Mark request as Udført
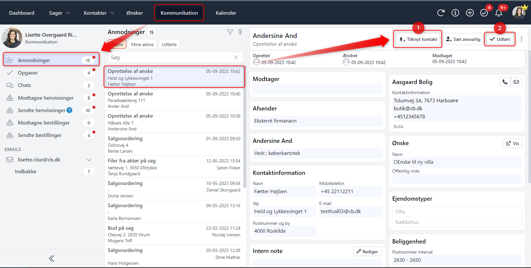Screen dimensions: 531x268 500,39
